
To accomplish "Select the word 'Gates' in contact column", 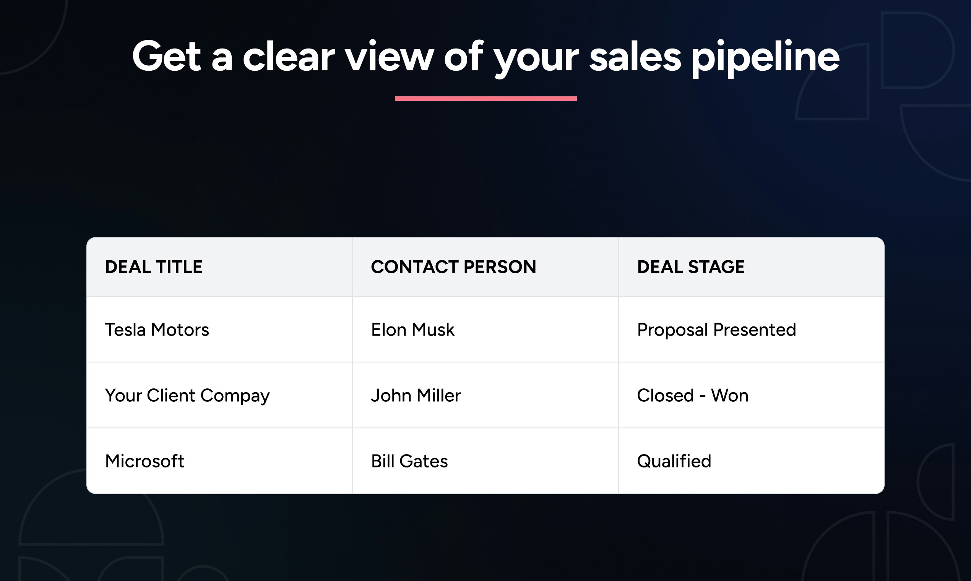I will click(423, 461).
